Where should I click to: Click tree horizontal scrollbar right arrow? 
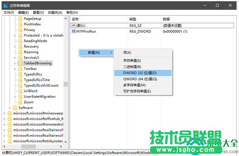[61, 147]
